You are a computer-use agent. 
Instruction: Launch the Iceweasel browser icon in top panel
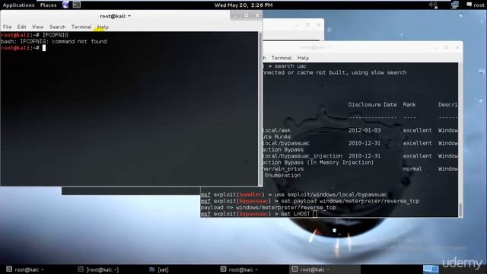[x=65, y=5]
